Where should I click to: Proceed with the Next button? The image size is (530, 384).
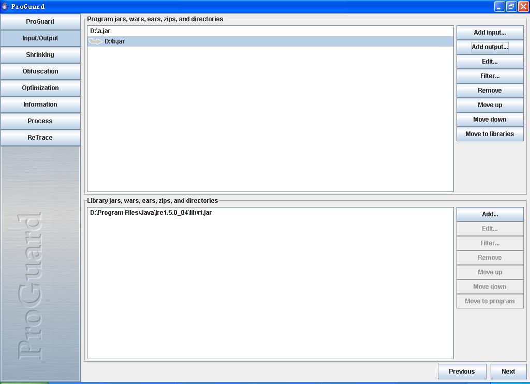click(x=508, y=372)
